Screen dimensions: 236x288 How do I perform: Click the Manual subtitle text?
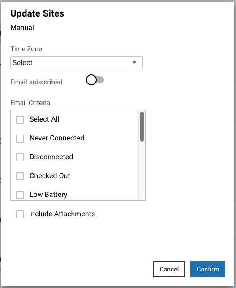(x=22, y=27)
